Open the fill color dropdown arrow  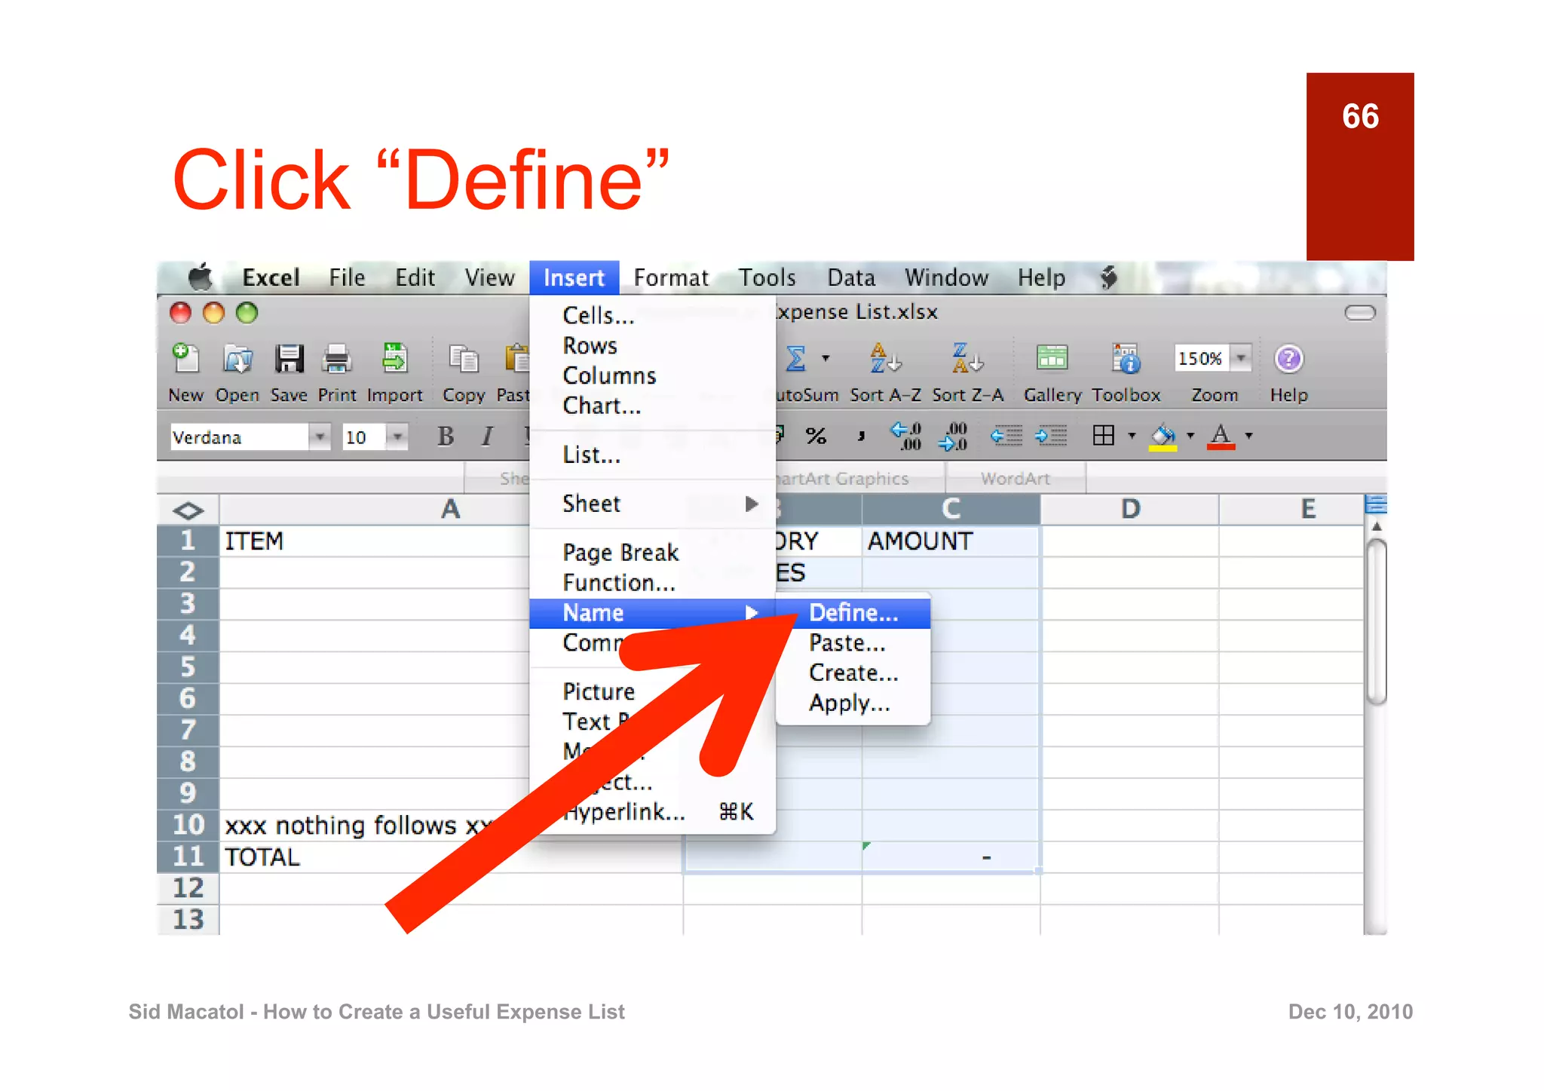pos(1190,436)
